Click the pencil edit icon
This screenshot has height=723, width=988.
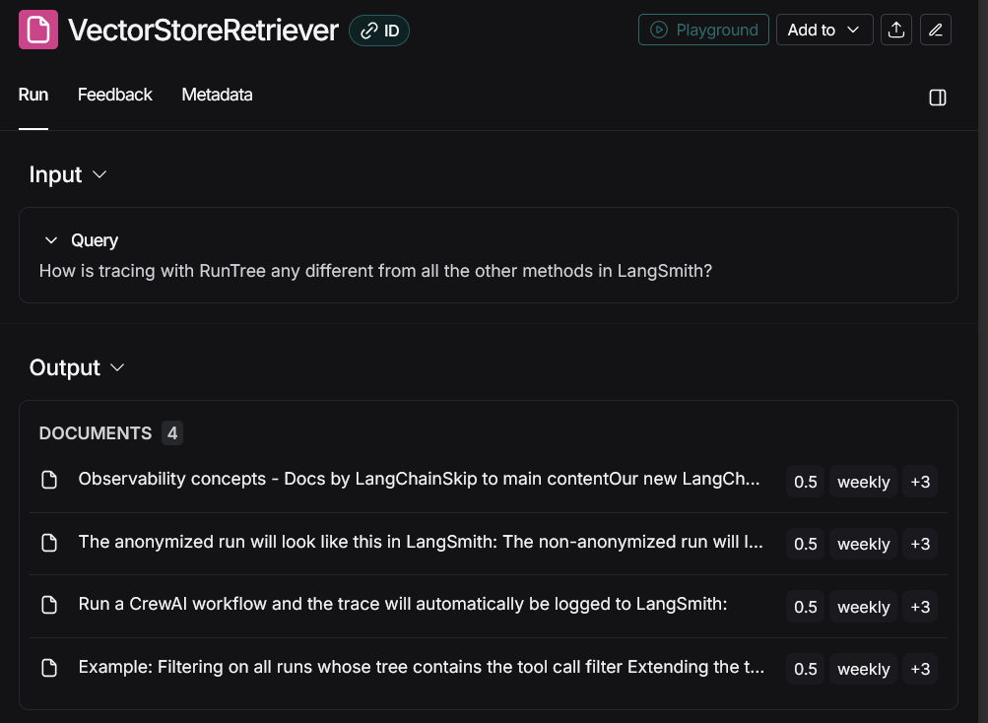936,30
